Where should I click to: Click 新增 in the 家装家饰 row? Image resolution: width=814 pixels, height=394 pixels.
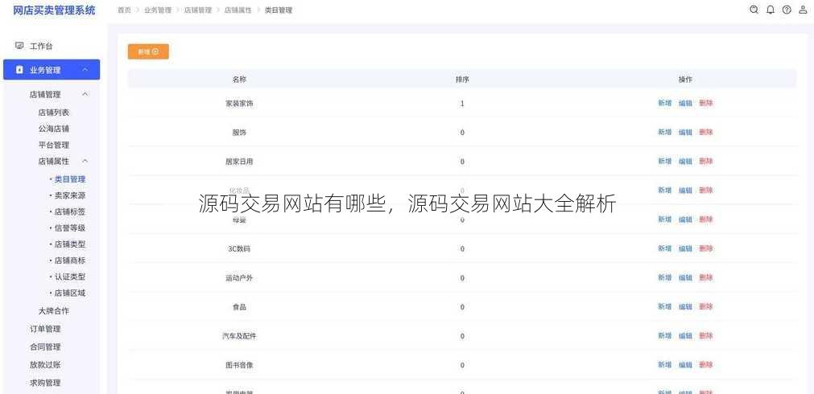click(665, 103)
